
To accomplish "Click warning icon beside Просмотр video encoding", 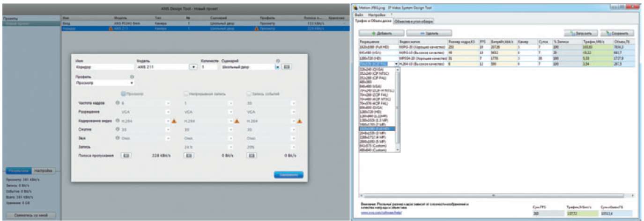I will tap(174, 121).
